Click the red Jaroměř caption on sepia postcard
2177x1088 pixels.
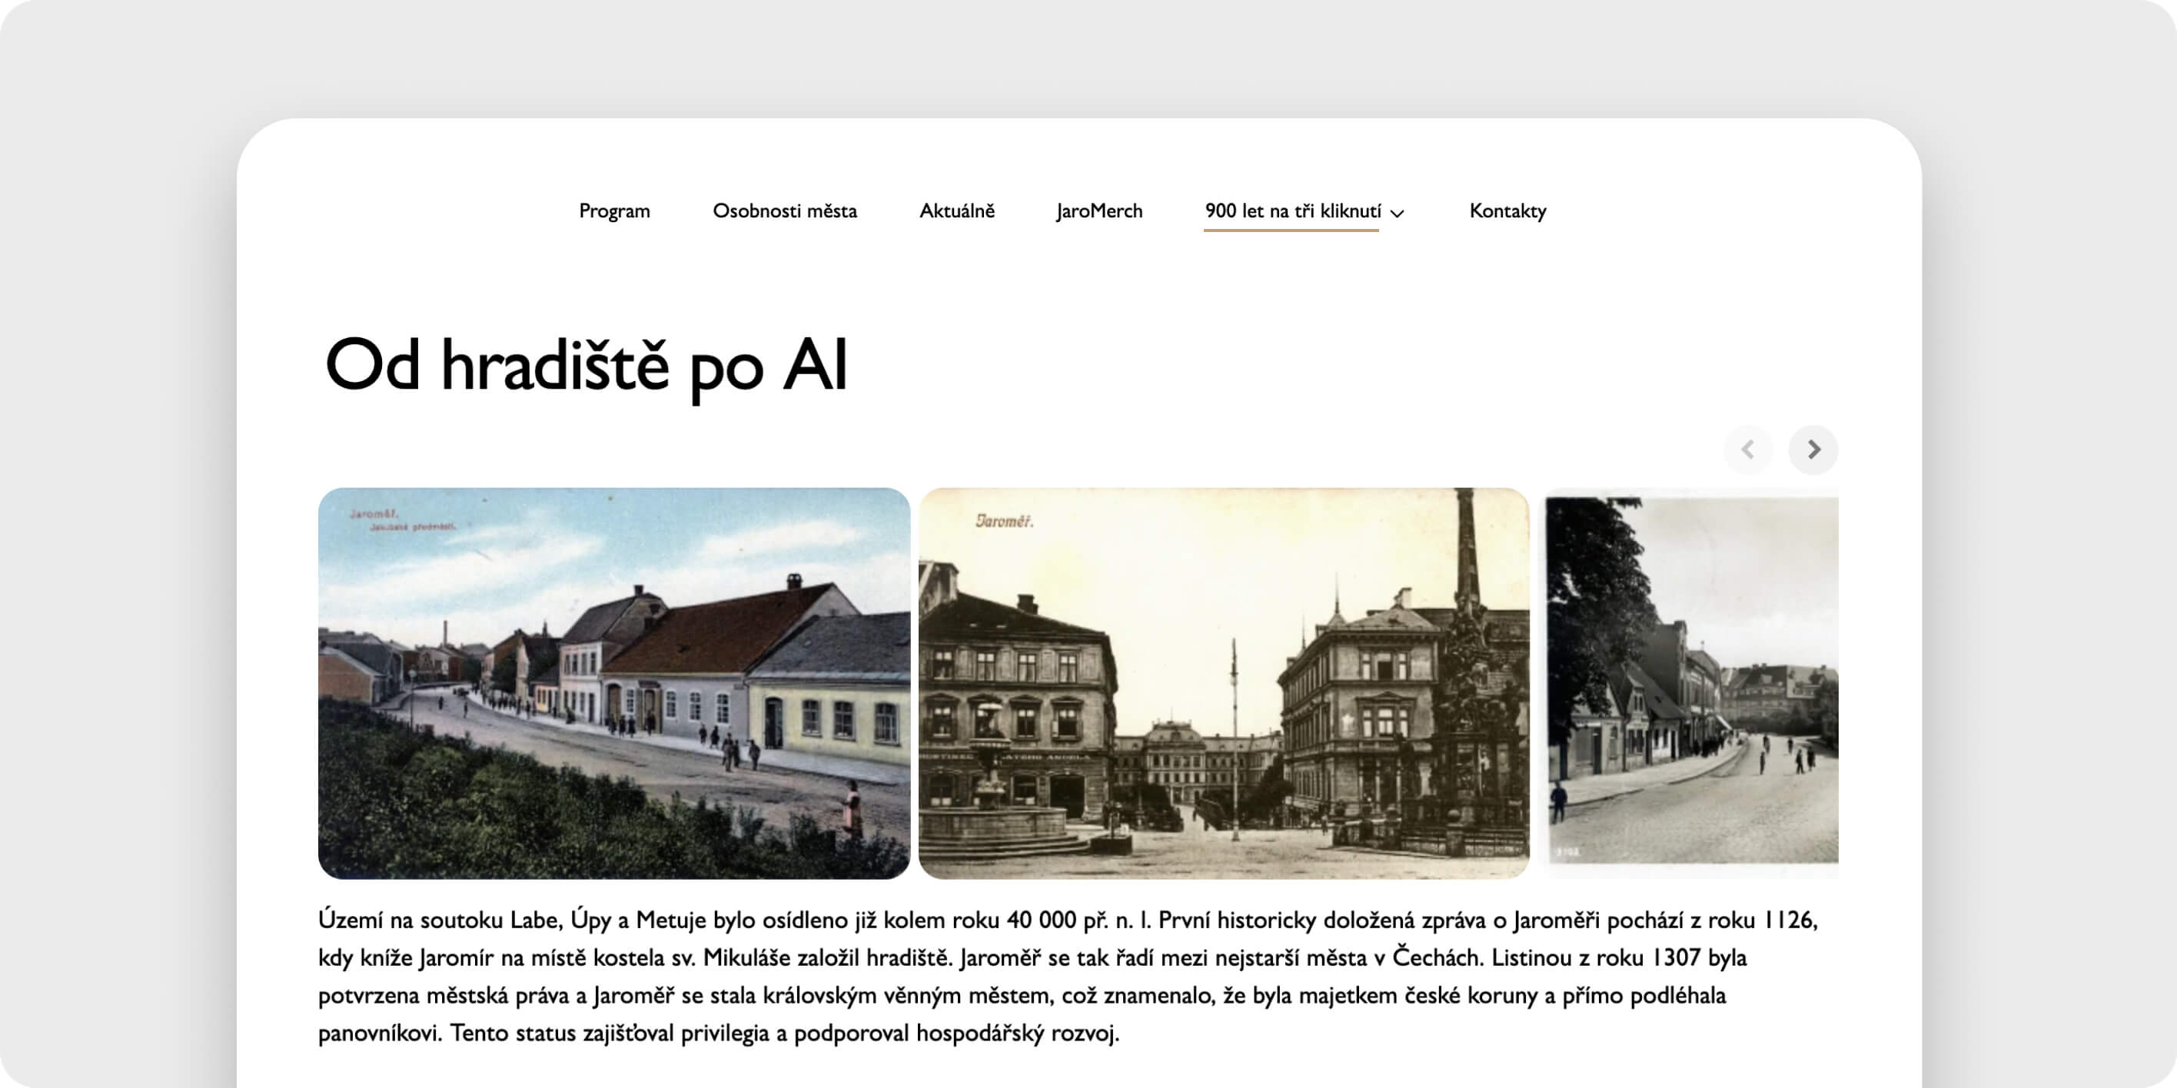[1004, 521]
